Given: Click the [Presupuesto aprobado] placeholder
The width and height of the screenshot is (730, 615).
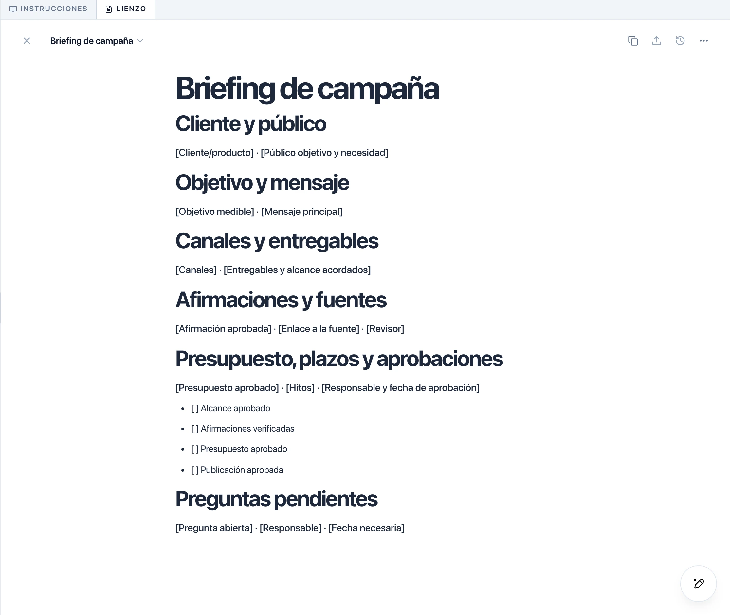Looking at the screenshot, I should [227, 388].
